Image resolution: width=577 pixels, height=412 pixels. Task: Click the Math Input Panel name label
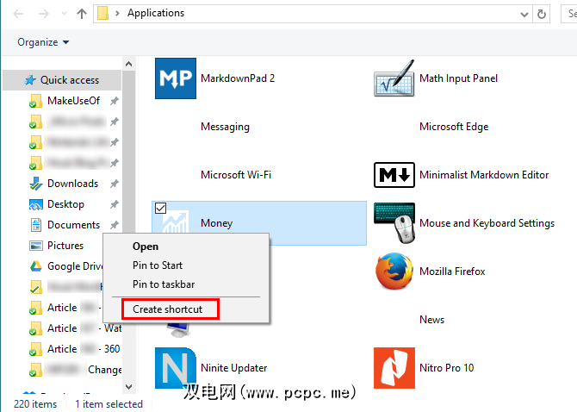458,78
